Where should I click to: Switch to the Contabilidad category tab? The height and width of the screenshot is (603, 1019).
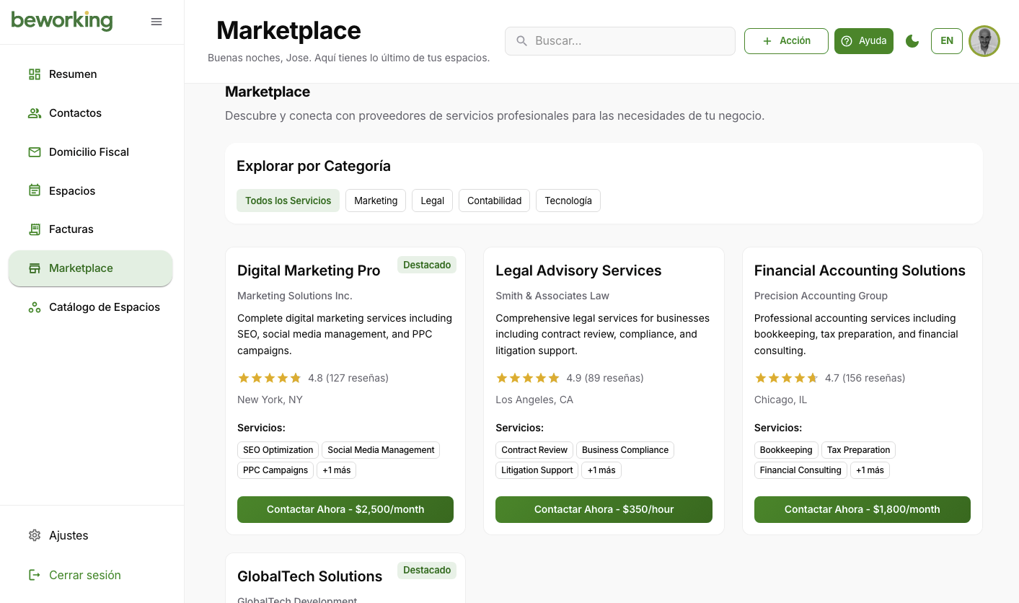(494, 201)
